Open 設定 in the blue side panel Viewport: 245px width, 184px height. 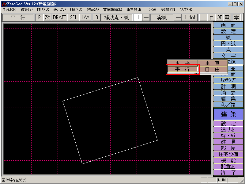point(228,31)
